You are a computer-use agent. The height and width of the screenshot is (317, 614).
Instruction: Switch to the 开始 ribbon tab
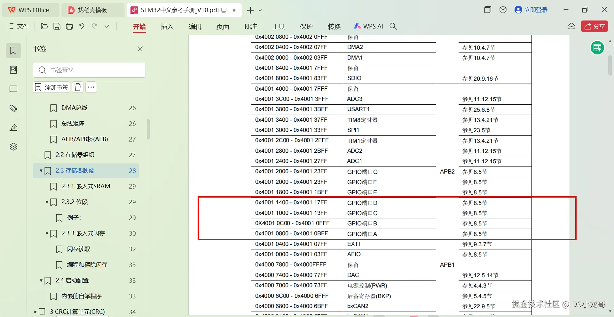point(139,27)
